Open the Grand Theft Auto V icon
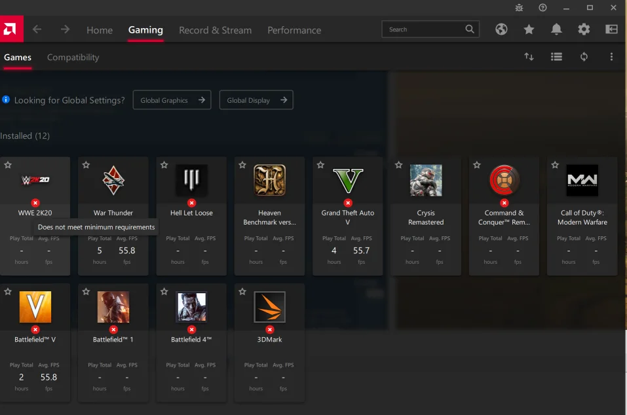The image size is (627, 415). coord(348,181)
